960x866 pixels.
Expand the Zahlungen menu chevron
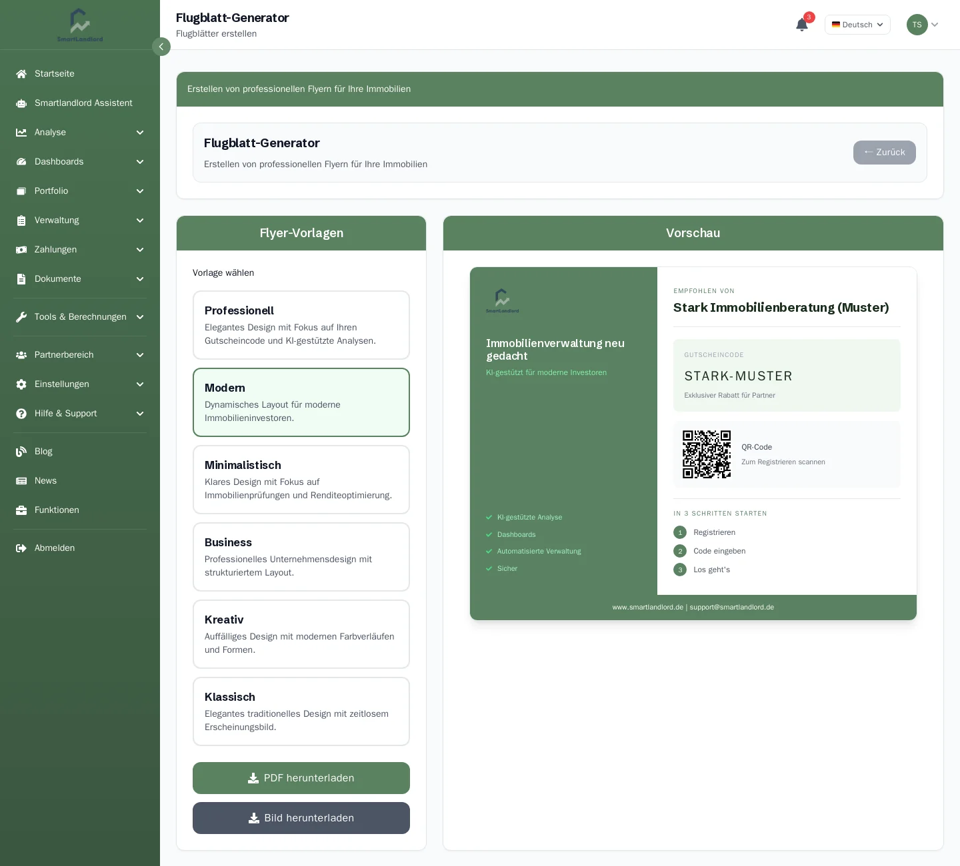click(x=140, y=250)
